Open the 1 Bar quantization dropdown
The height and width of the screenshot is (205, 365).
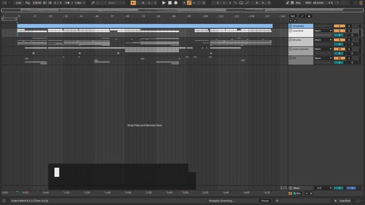pos(80,3)
